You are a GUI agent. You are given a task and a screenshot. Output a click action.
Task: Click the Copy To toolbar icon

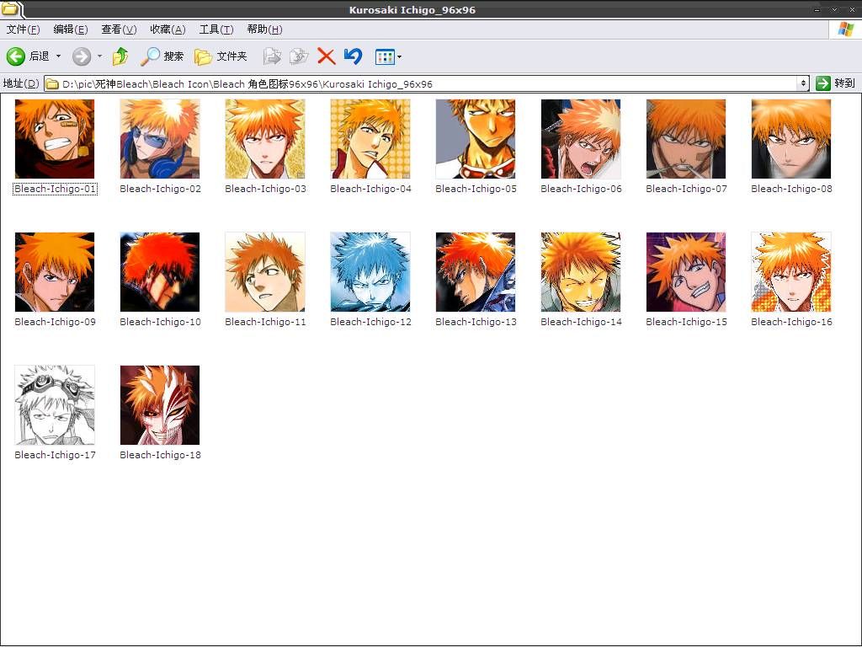pos(299,56)
